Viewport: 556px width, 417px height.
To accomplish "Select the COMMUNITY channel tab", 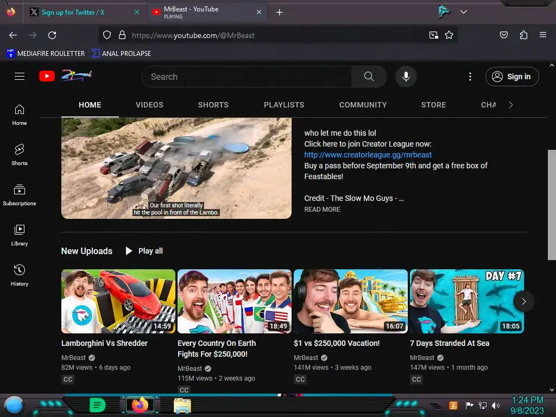I will tap(363, 105).
